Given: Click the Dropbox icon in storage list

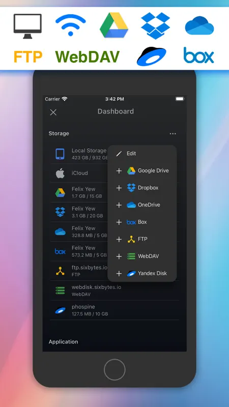Looking at the screenshot, I should [x=60, y=212].
